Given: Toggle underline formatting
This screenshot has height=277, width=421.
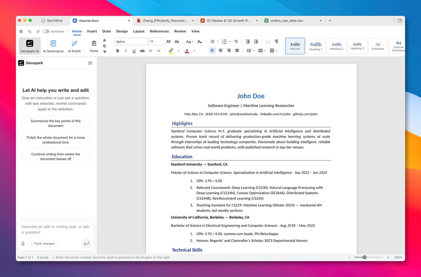Looking at the screenshot, I should (x=134, y=51).
